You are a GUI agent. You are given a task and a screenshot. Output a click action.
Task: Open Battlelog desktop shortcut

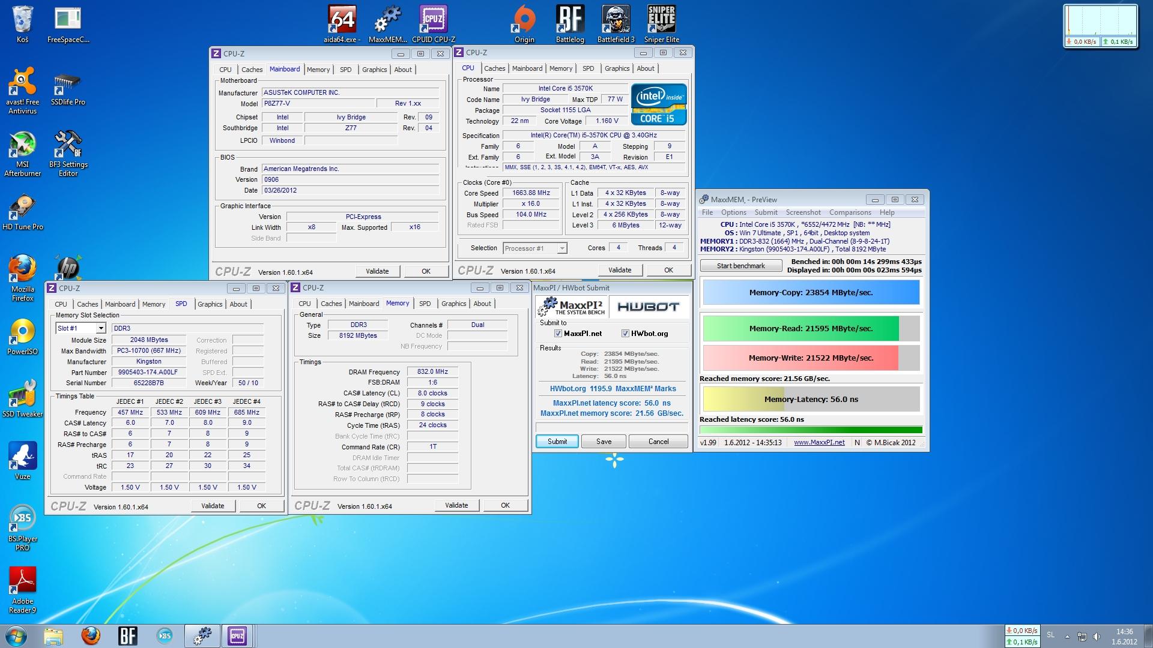point(570,24)
